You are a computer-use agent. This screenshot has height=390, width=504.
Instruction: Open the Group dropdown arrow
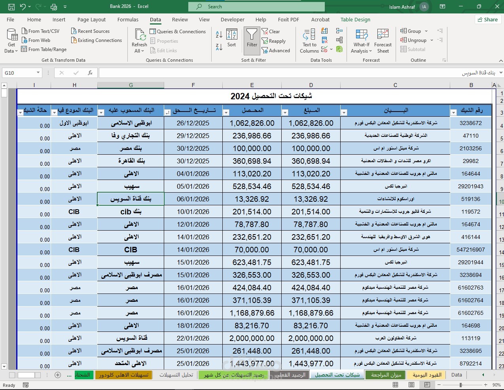(426, 31)
